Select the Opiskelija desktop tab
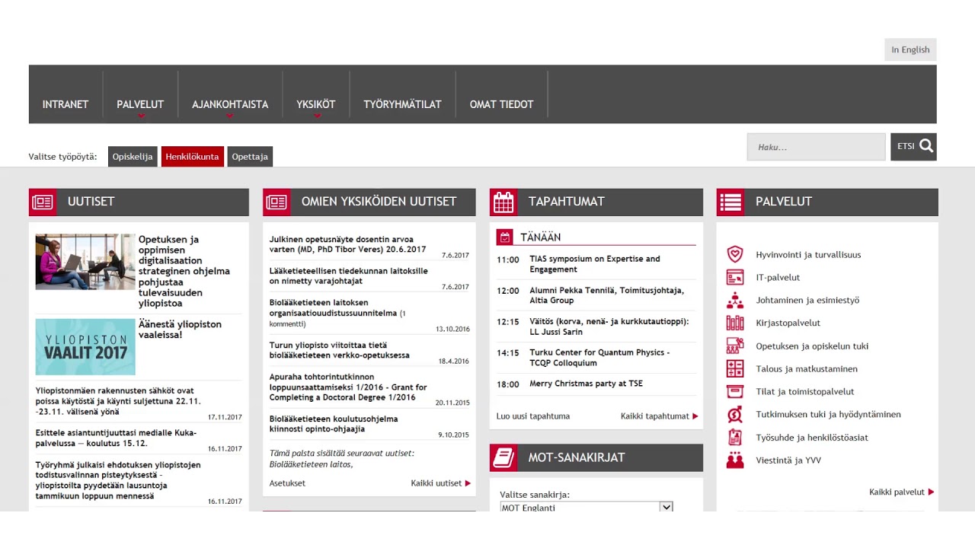 pos(133,157)
